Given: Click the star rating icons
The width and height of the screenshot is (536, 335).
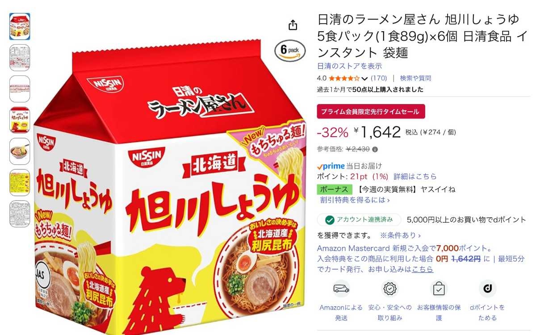Looking at the screenshot, I should click(344, 78).
